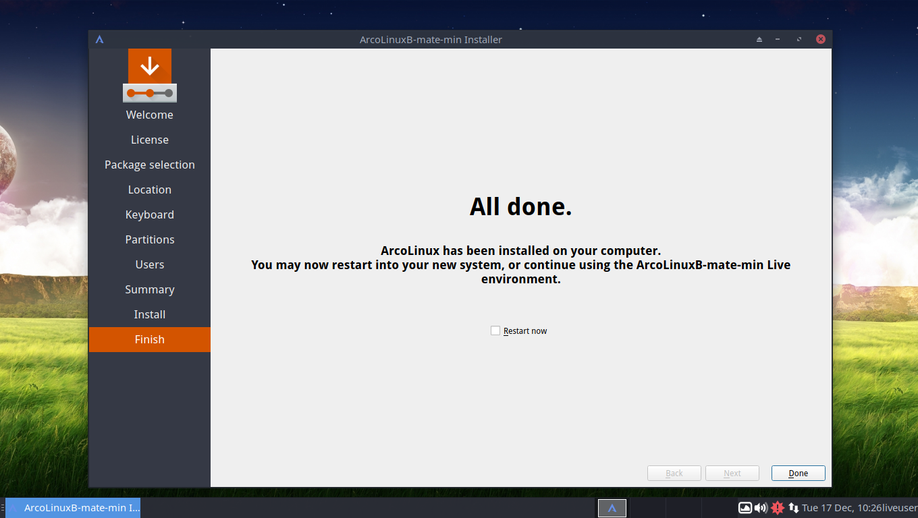918x518 pixels.
Task: Select the ArcoLinuxB-mate-min taskbar window button
Action: pyautogui.click(x=73, y=508)
